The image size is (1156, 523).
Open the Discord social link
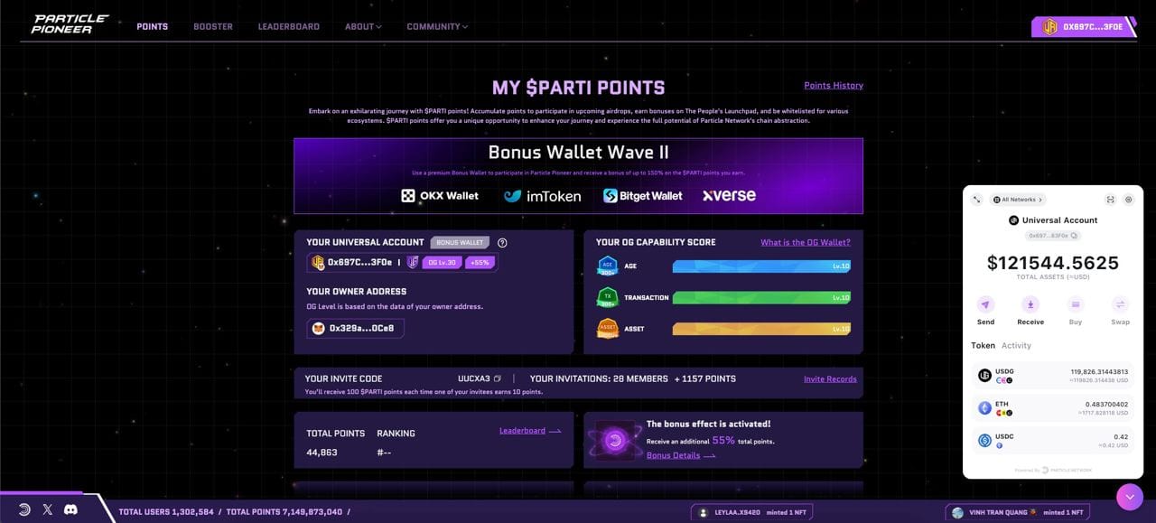[x=70, y=510]
